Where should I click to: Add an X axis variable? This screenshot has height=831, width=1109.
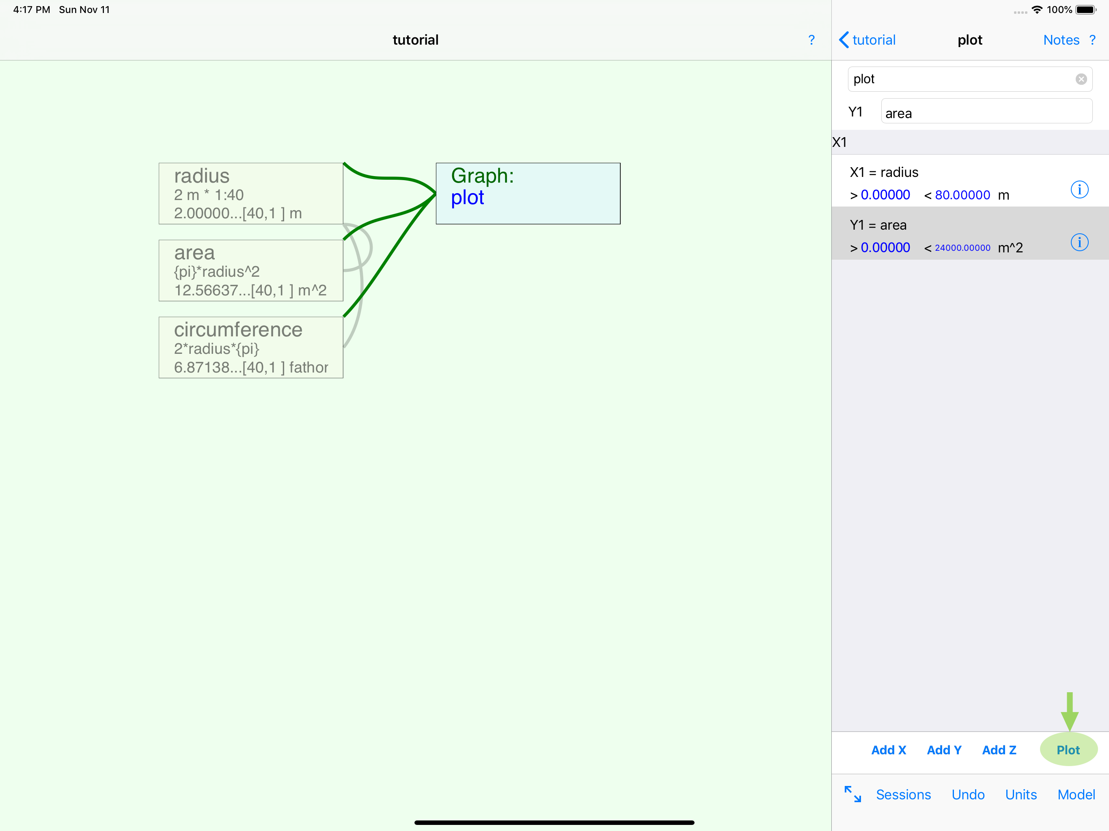[889, 750]
